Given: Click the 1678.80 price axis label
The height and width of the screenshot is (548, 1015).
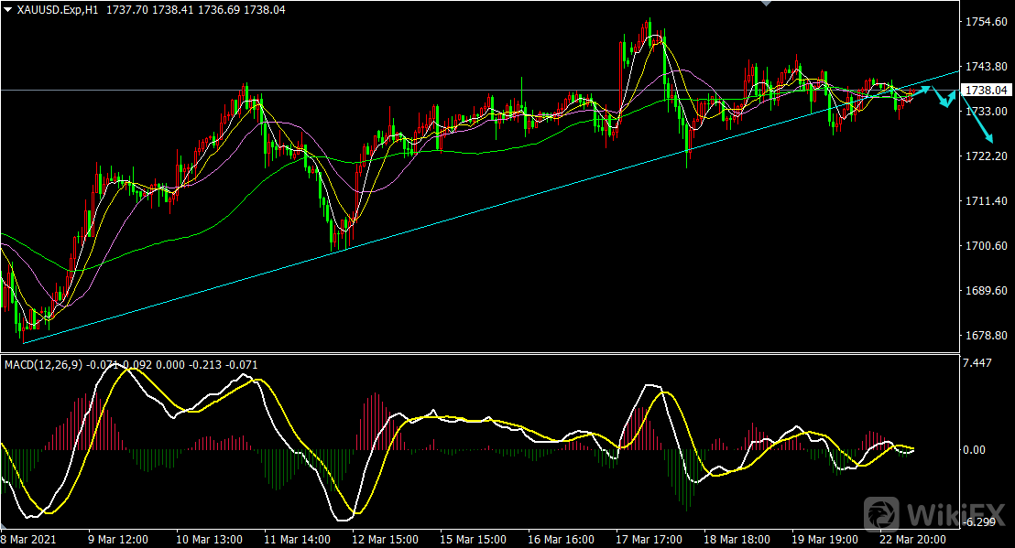Looking at the screenshot, I should pyautogui.click(x=986, y=336).
